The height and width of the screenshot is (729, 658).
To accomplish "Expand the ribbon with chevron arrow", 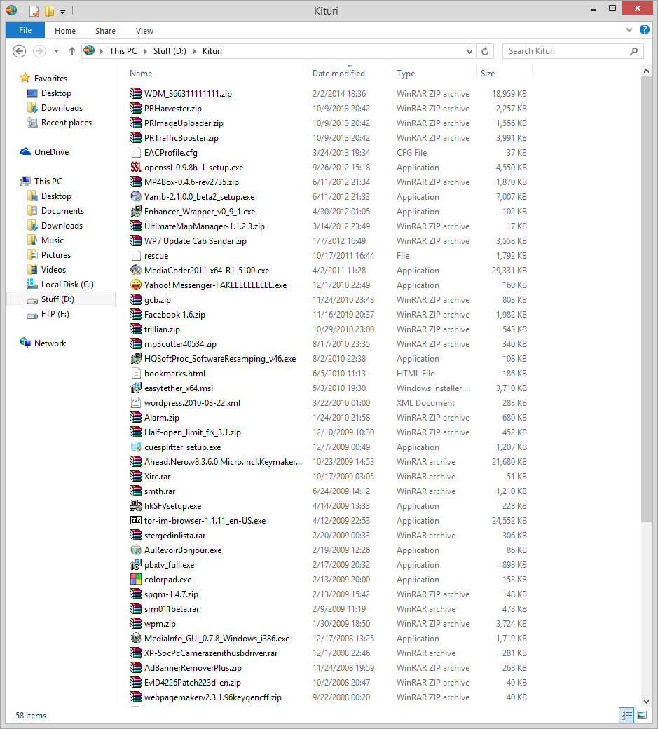I will (629, 29).
